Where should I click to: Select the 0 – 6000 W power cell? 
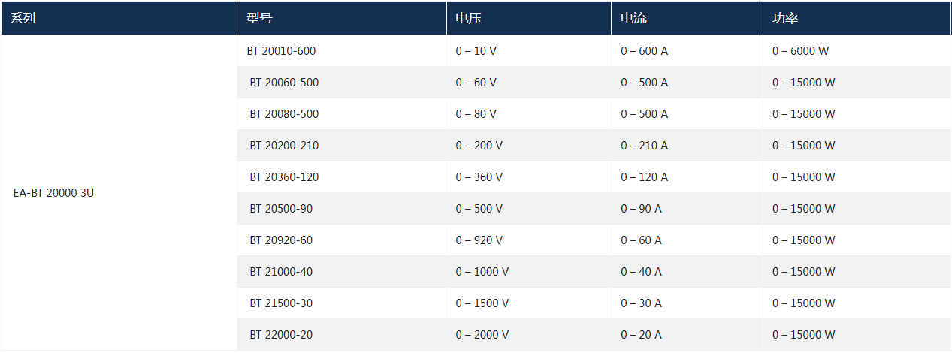click(x=800, y=51)
